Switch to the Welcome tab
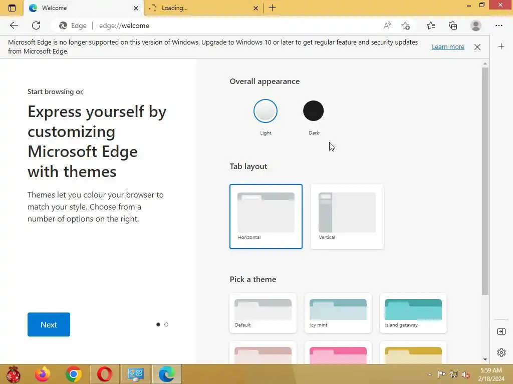This screenshot has height=384, width=513. click(84, 8)
